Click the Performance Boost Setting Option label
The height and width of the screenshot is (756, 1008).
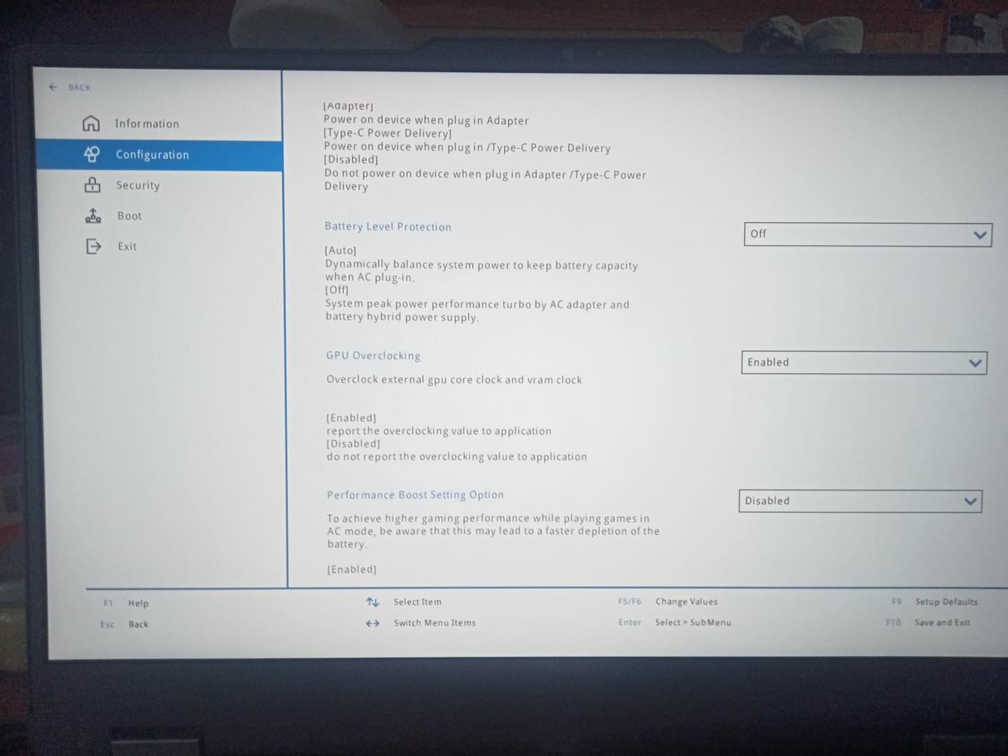415,495
